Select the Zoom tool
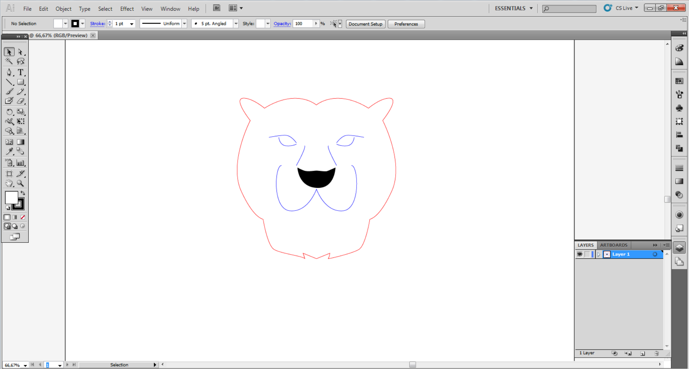The image size is (689, 369). pos(20,184)
